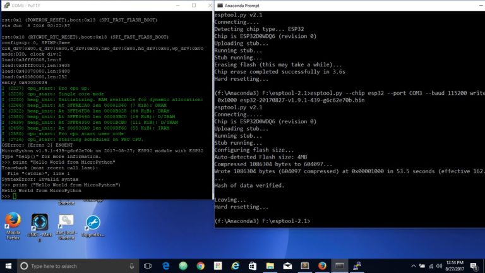Open the Microsoft Store taskbar icon
This screenshot has height=273, width=485.
253,266
